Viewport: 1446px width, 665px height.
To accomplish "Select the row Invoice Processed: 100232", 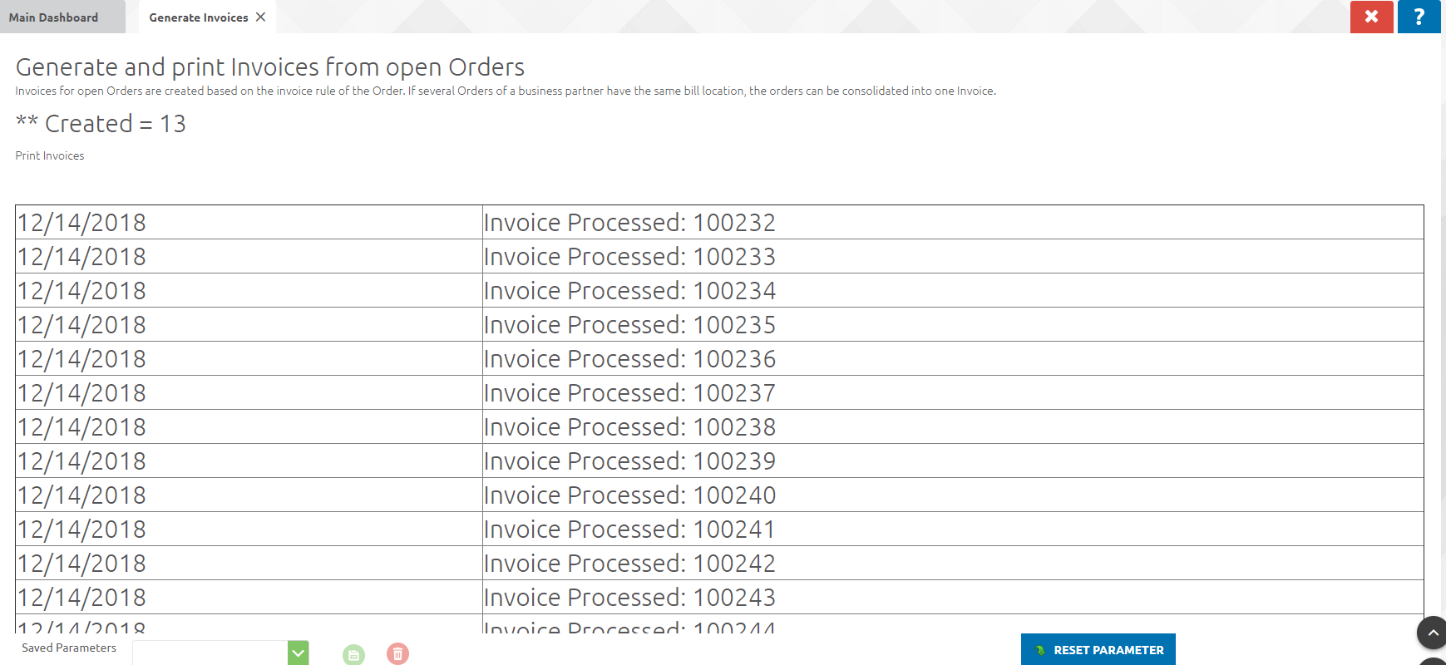I will coord(629,222).
